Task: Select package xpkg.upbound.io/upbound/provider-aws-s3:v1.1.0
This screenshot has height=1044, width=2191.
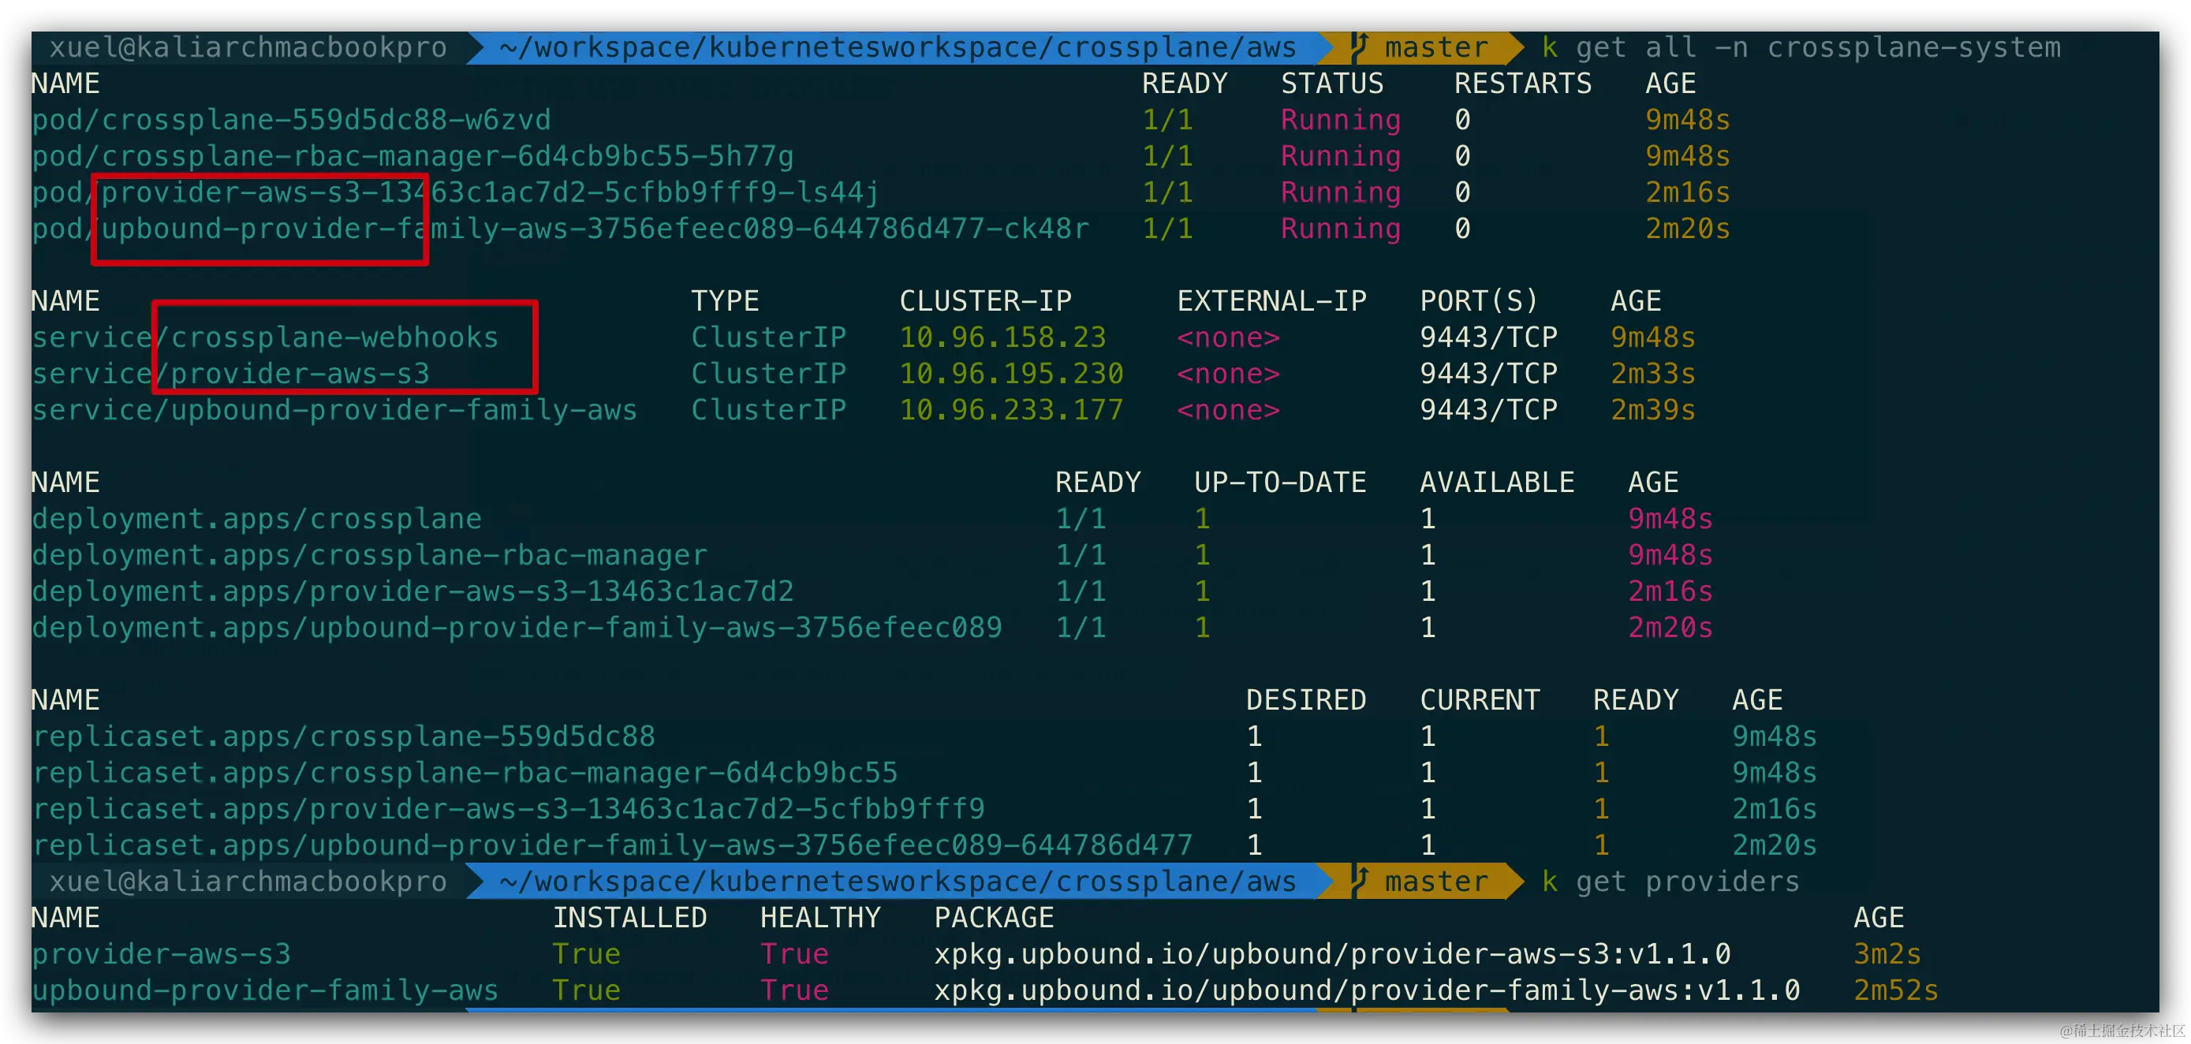Action: point(1333,954)
